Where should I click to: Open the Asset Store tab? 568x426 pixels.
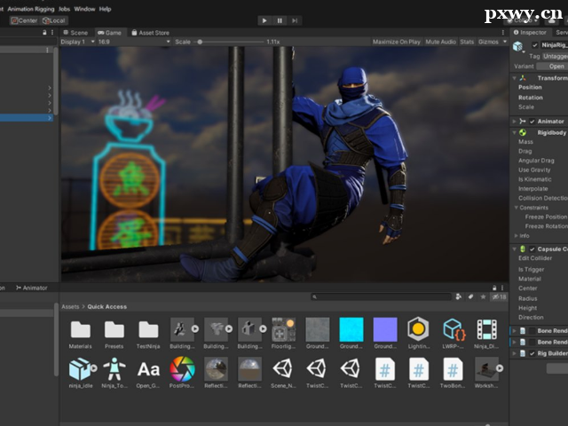149,33
